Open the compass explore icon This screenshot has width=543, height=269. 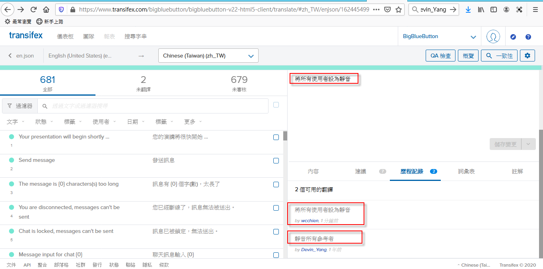point(513,37)
